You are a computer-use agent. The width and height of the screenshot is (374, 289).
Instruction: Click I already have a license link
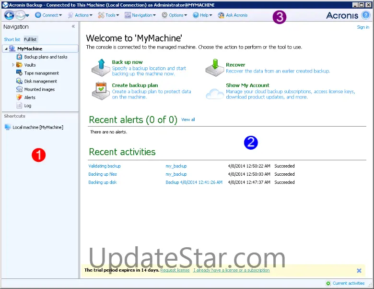232,270
